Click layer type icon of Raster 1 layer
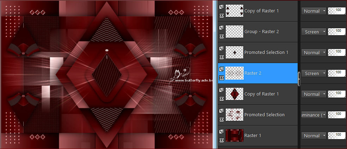Image resolution: width=347 pixels, height=149 pixels. [x=221, y=131]
